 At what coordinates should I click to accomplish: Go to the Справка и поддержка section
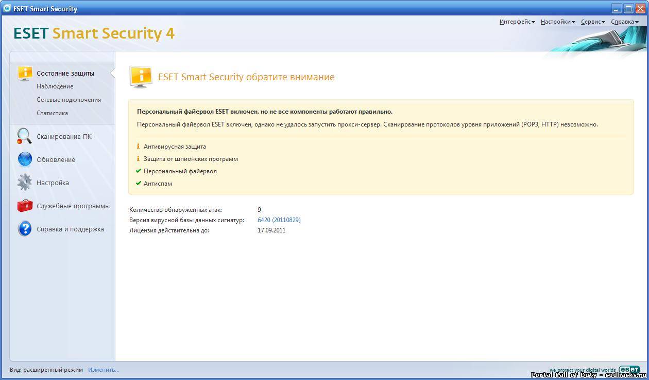point(70,229)
